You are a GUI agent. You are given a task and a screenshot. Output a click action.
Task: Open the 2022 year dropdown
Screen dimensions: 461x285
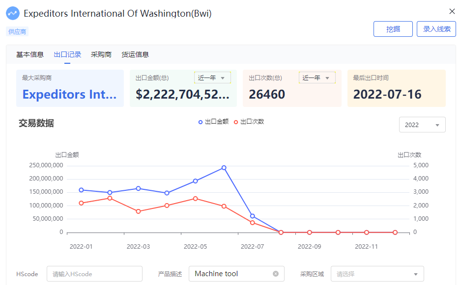(422, 125)
